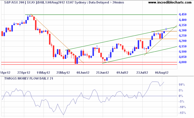Click the 4,100 price axis label
This screenshot has width=194, height=118.
183,52
